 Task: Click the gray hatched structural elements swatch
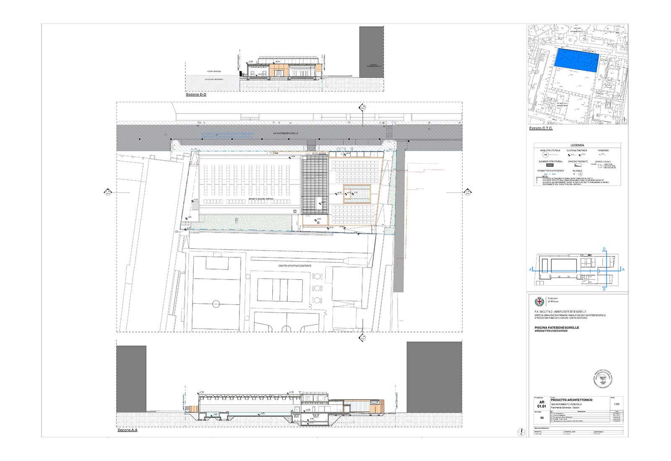tap(550, 165)
